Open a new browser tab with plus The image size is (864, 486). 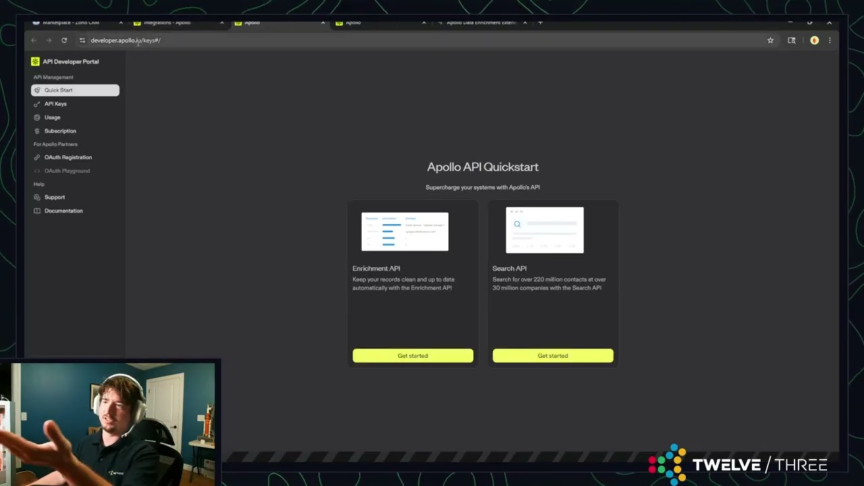point(540,23)
